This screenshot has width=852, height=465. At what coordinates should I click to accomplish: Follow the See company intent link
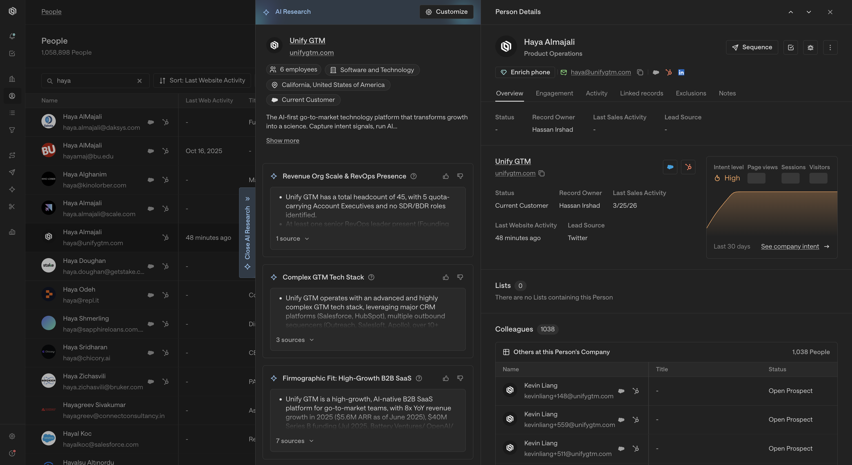pos(795,247)
